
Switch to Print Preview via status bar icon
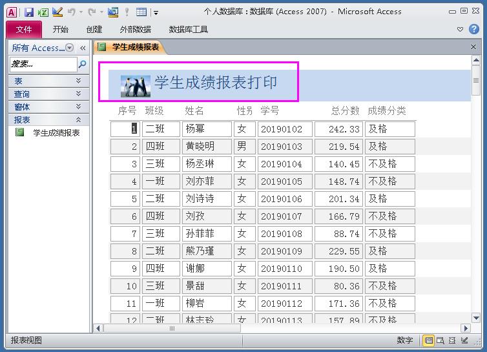click(440, 340)
